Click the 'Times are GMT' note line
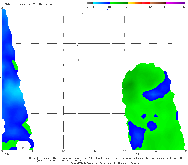This screenshot has height=165, width=188. click(x=107, y=158)
